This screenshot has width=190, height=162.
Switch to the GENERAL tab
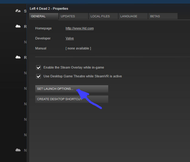[x=44, y=16]
